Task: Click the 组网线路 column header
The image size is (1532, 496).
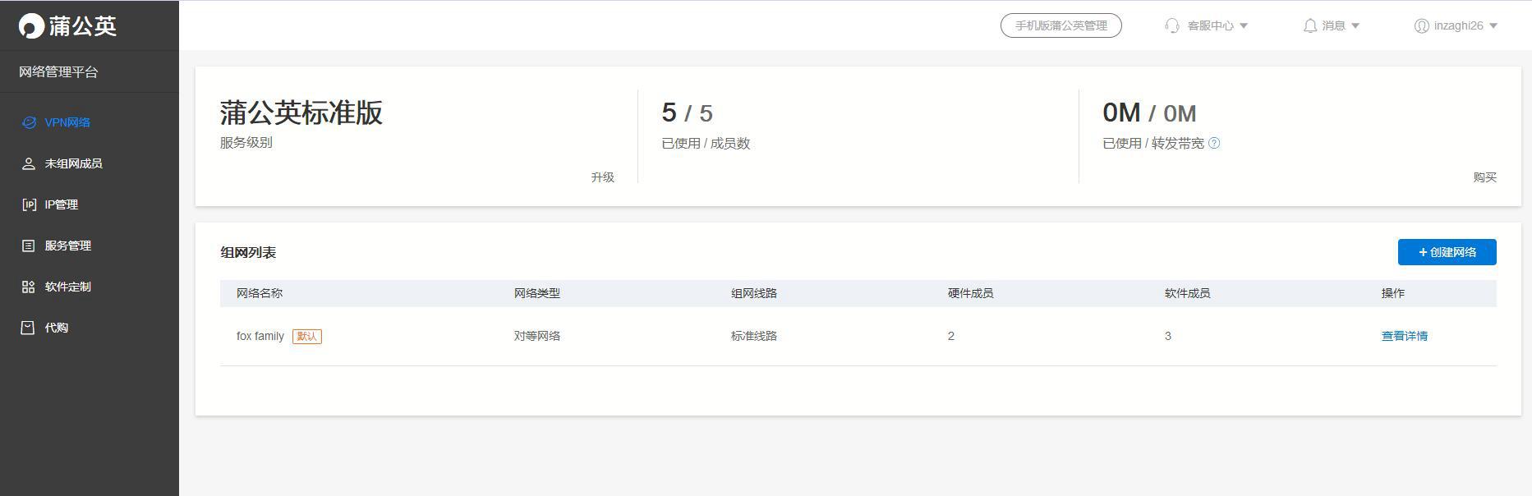Action: pyautogui.click(x=754, y=293)
